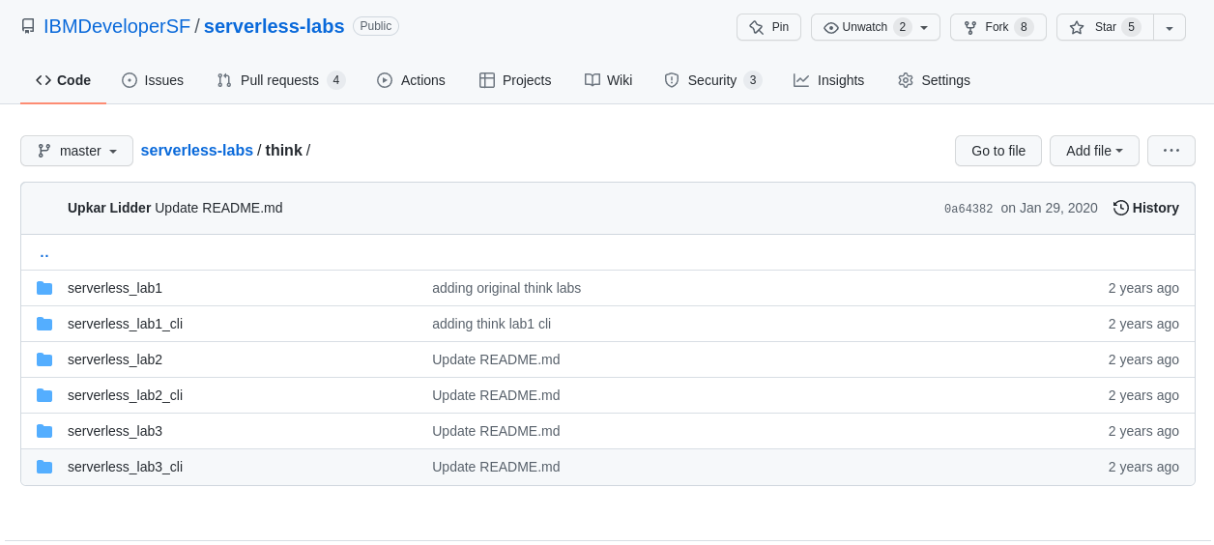
Task: Click the watcher count badge showing 2
Action: click(903, 27)
